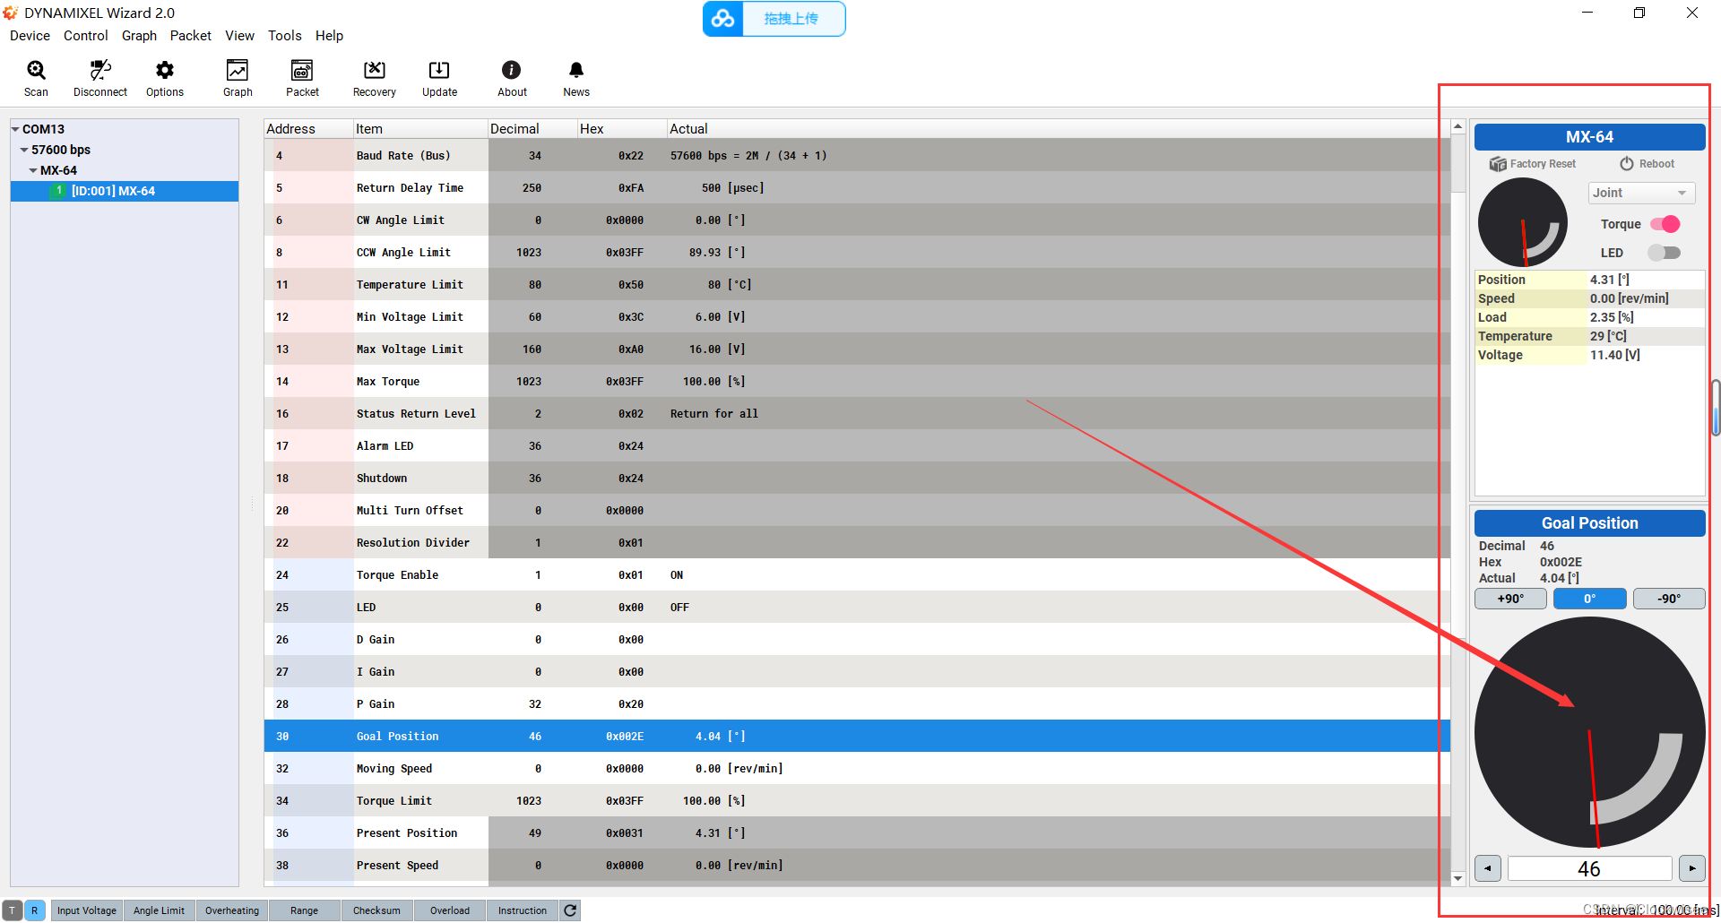Viewport: 1721px width, 923px height.
Task: Set goal position to 0°
Action: tap(1589, 599)
